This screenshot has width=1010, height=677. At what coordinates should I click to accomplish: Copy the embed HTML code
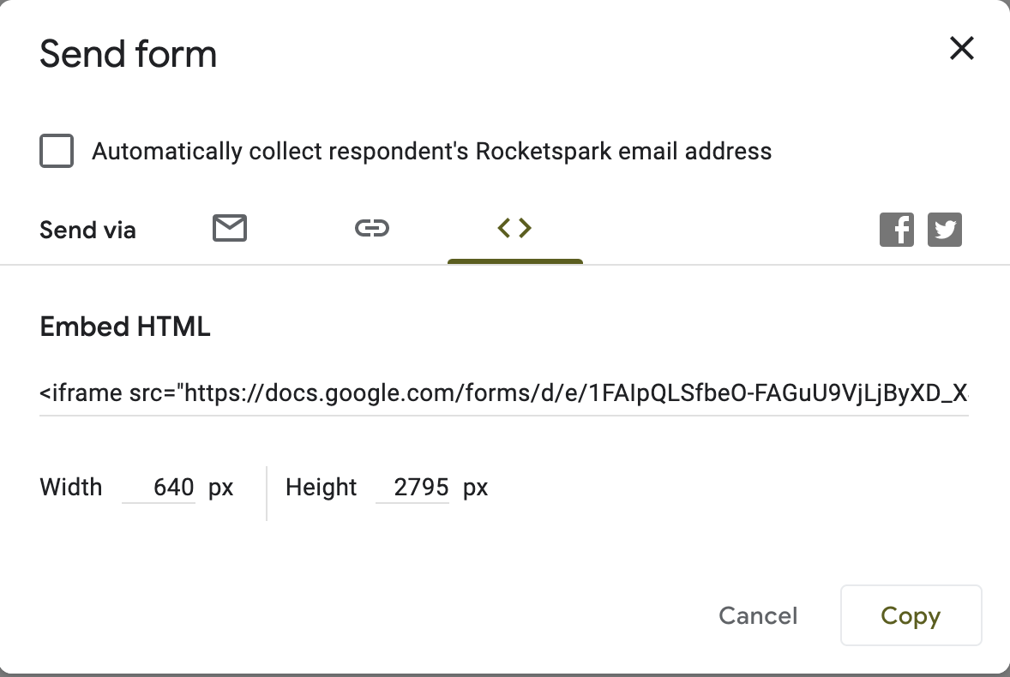coord(911,616)
